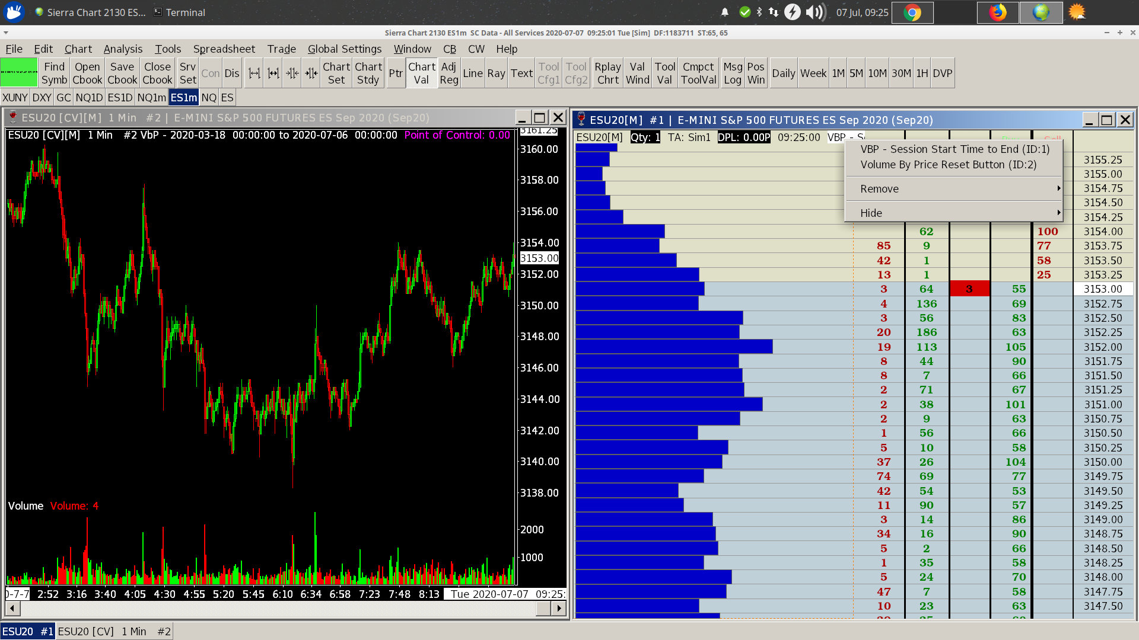Click the chart scroll right arrow
The height and width of the screenshot is (640, 1139).
559,608
